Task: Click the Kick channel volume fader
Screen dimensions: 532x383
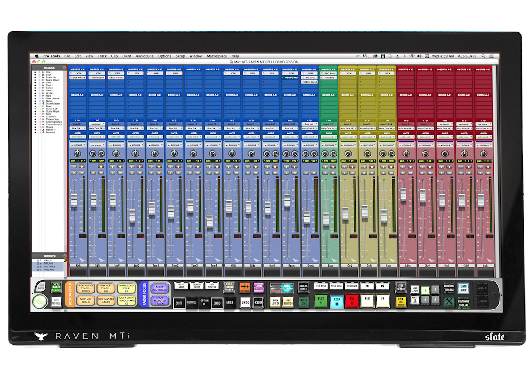Action: pos(74,199)
